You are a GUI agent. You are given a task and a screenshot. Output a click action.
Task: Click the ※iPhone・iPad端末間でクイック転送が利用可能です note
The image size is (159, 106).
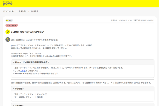point(36,74)
